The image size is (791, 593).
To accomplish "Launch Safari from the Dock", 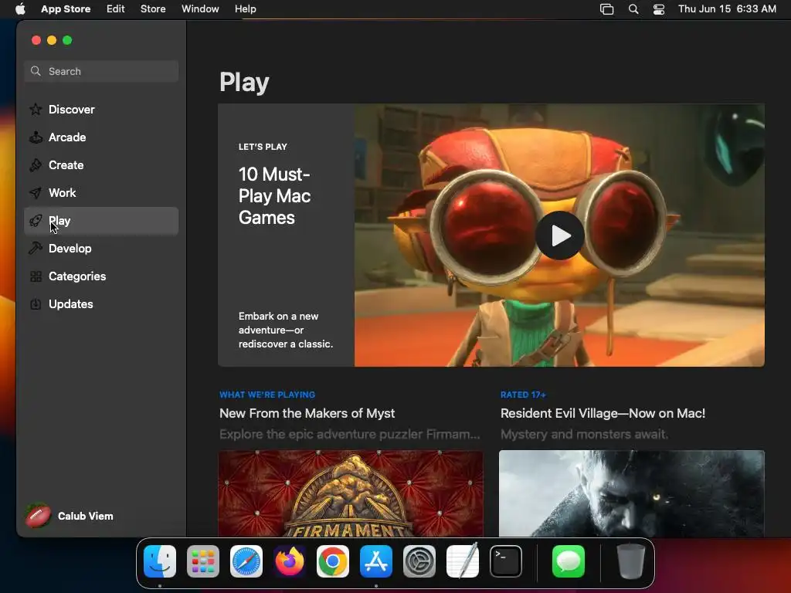I will pyautogui.click(x=246, y=561).
